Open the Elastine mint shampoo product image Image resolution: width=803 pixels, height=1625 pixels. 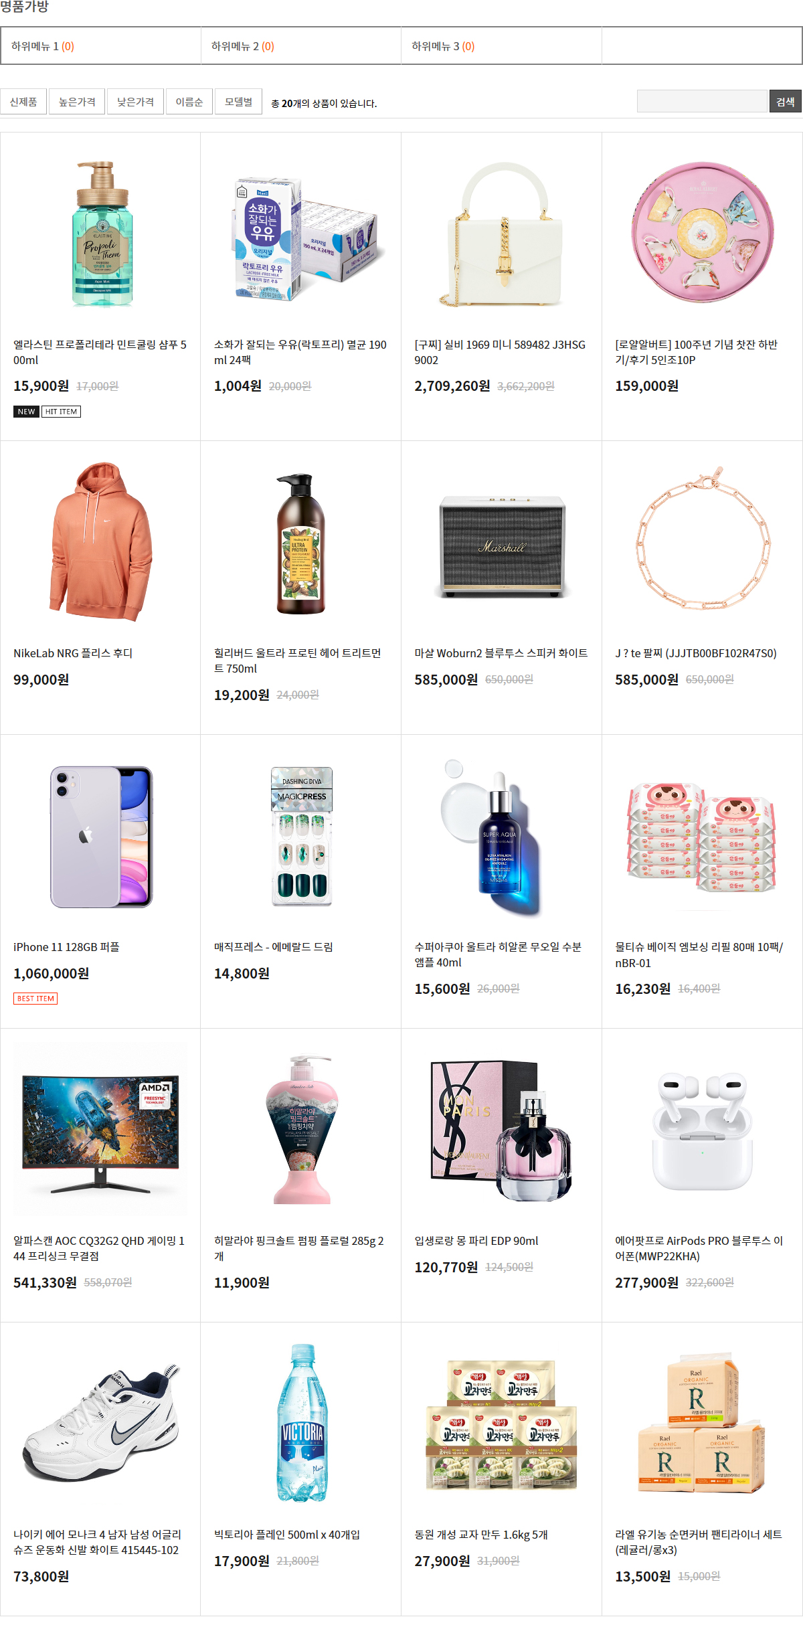100,233
